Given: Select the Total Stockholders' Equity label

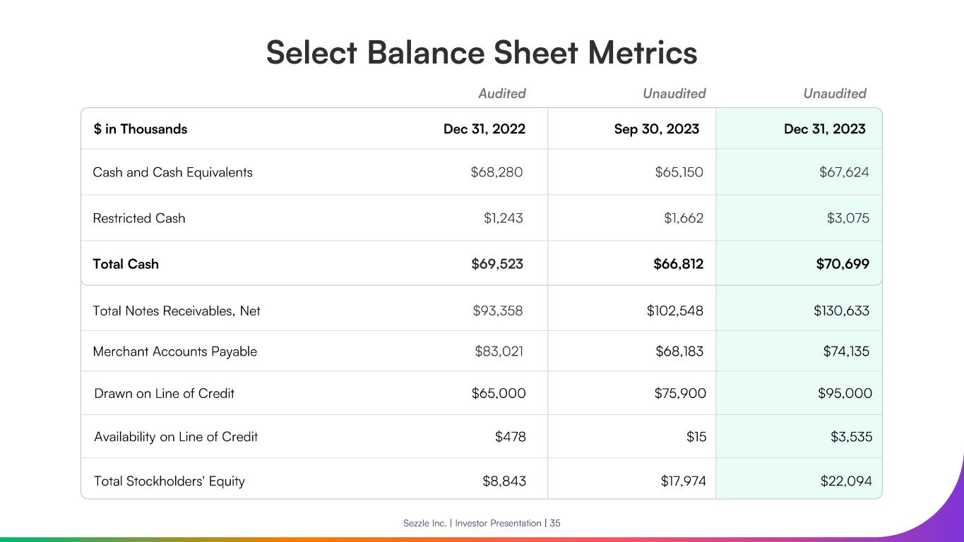Looking at the screenshot, I should [x=169, y=481].
